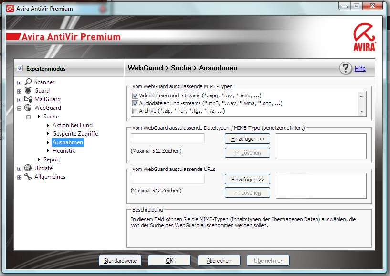Uncheck Videodateien und -streams MIME type
Viewport: 390px width, 276px height.
pos(135,96)
